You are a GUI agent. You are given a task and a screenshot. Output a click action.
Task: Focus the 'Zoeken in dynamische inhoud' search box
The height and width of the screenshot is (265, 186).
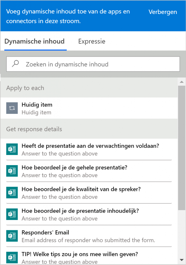coord(93,64)
